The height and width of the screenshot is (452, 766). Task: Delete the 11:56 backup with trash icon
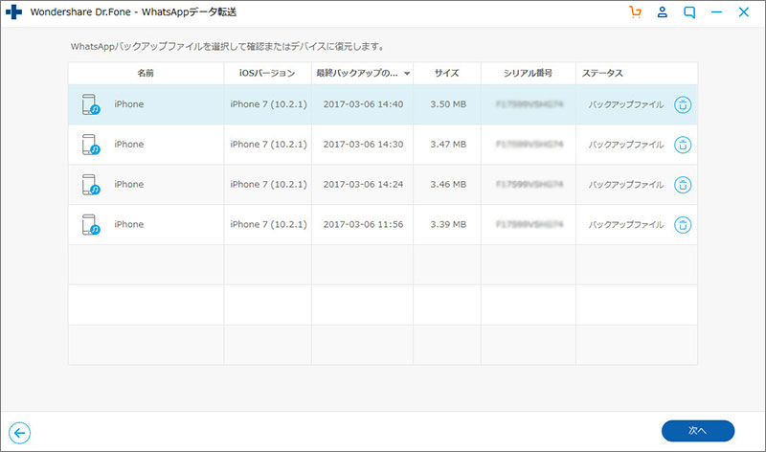[683, 225]
